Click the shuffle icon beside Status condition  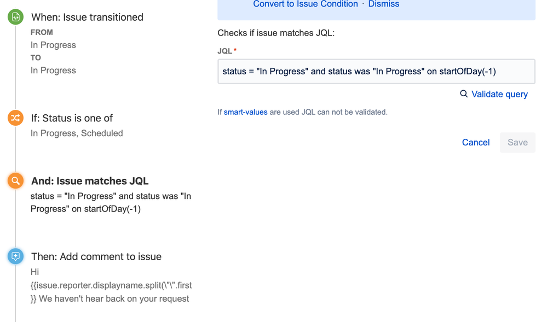[x=15, y=118]
